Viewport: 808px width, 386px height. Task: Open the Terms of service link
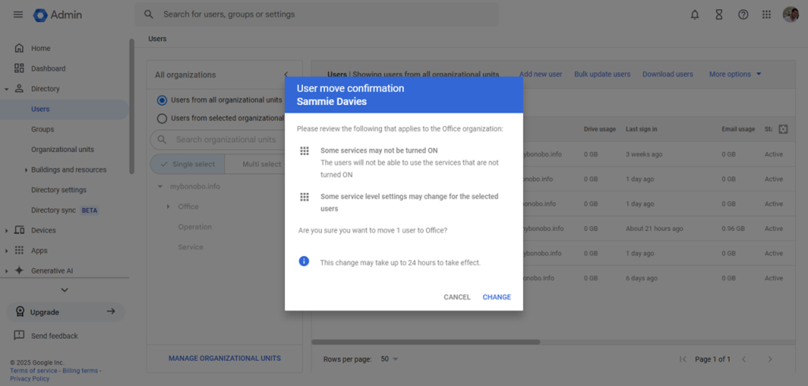pos(33,370)
